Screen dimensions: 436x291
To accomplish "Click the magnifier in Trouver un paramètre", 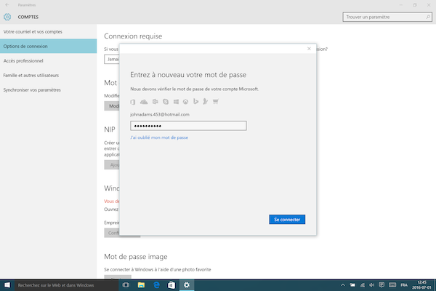I will pos(428,17).
